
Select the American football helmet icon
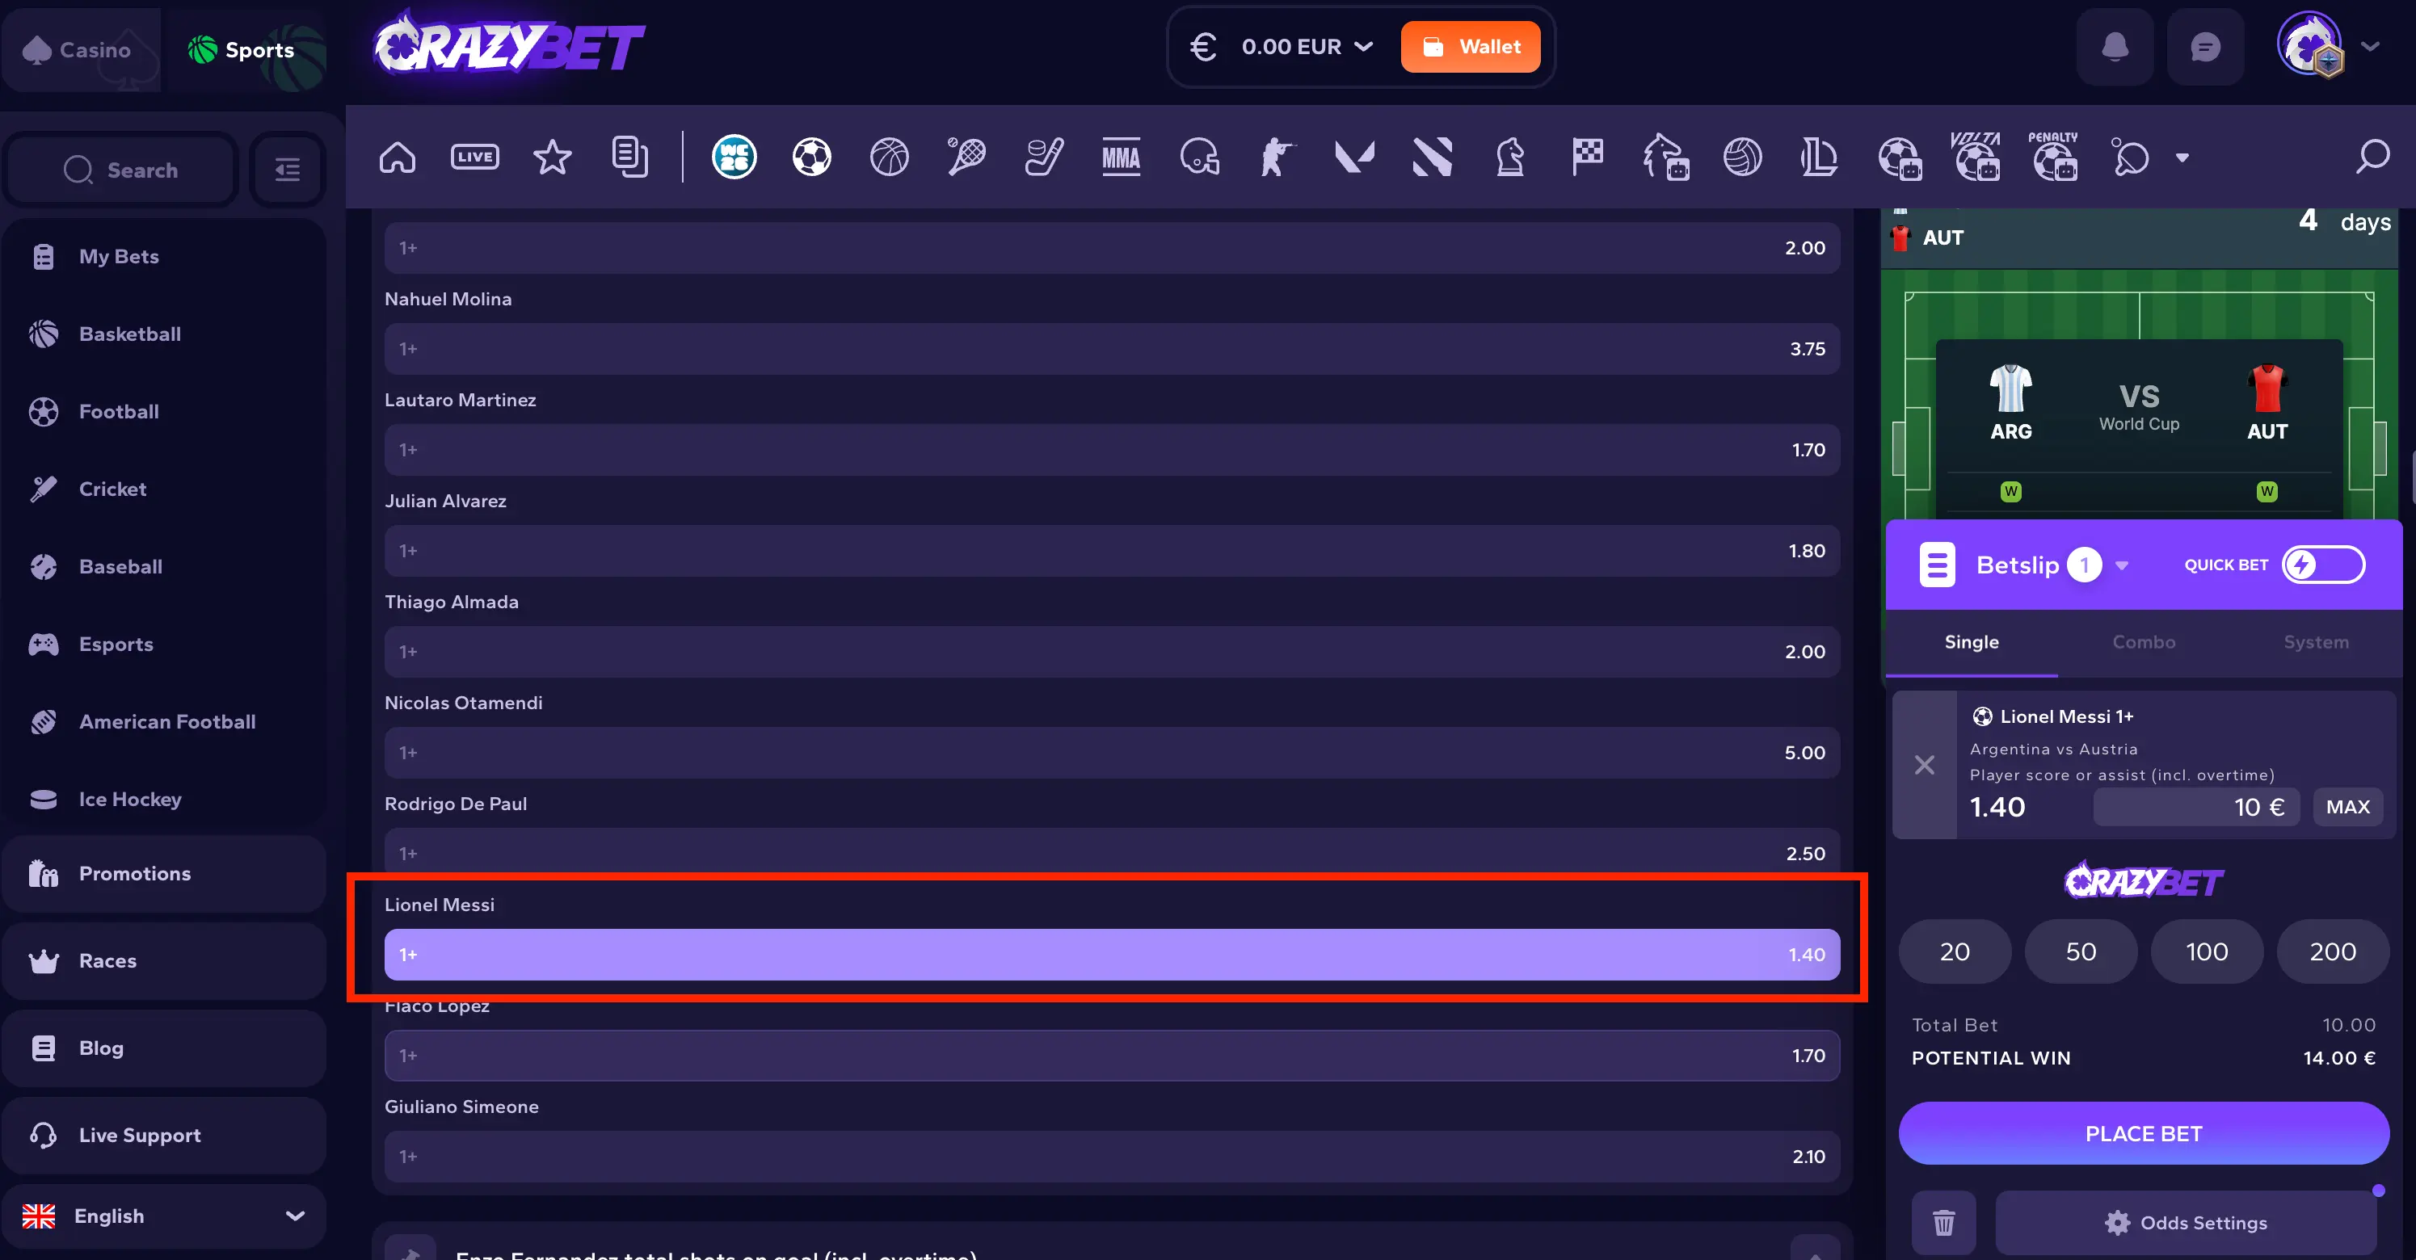(x=1200, y=157)
